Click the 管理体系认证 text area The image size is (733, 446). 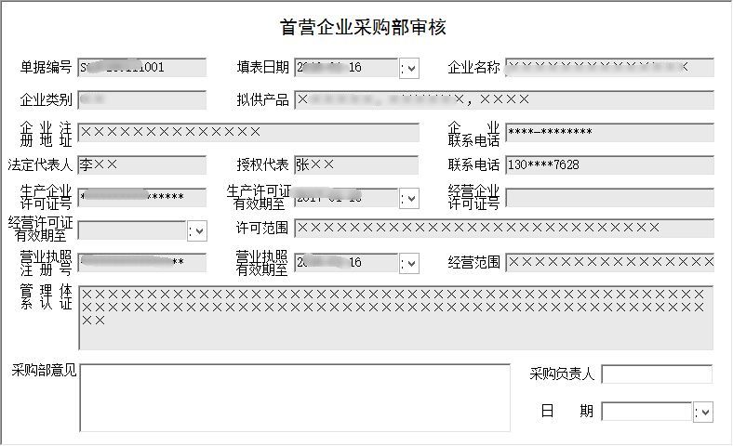pyautogui.click(x=396, y=318)
